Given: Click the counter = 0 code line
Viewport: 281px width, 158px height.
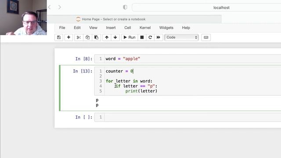Looking at the screenshot, I should 119,71.
